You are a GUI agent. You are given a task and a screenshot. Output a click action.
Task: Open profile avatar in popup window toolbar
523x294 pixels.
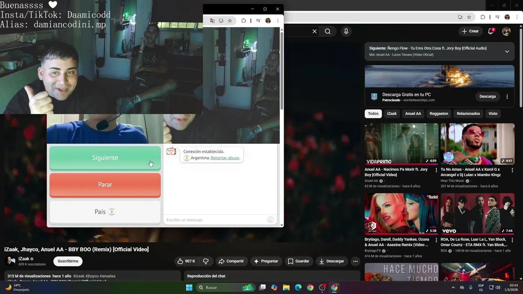(x=268, y=21)
